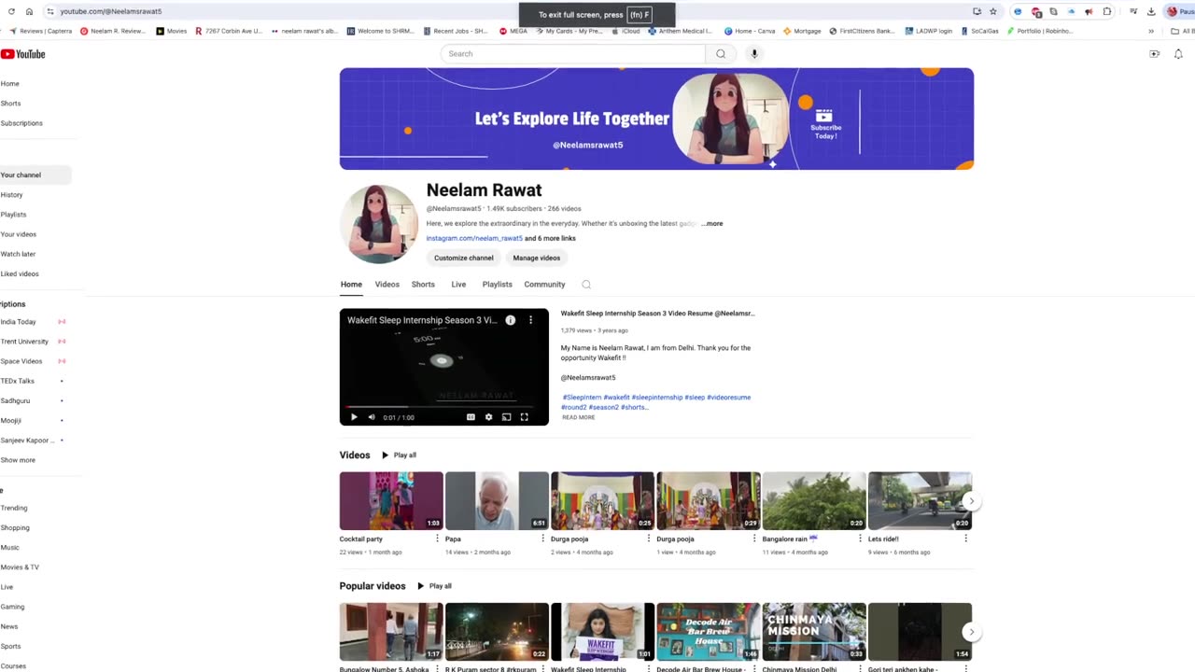Open the Mortgage bookmark
The image size is (1195, 672).
point(802,31)
